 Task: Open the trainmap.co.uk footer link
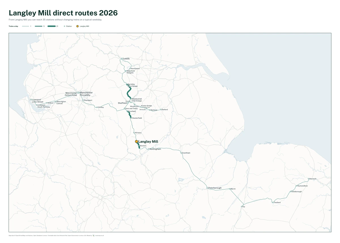coord(99,235)
